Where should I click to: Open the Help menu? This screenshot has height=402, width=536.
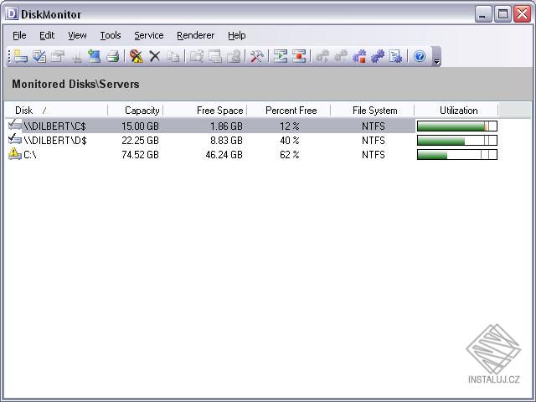[x=236, y=35]
